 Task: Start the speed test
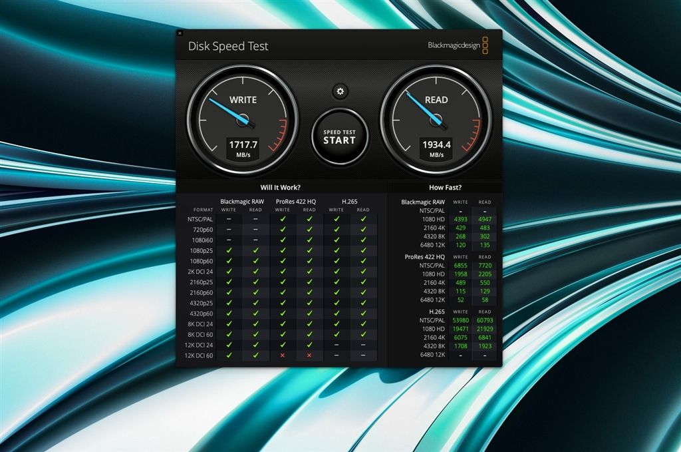coord(340,137)
